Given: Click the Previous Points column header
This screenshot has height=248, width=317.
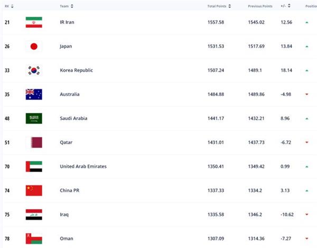Looking at the screenshot, I should pos(260,6).
